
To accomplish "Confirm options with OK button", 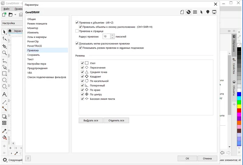I will pyautogui.click(x=187, y=158).
